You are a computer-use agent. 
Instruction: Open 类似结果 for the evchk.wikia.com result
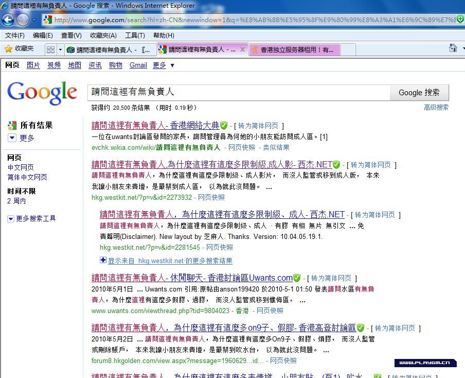point(276,148)
